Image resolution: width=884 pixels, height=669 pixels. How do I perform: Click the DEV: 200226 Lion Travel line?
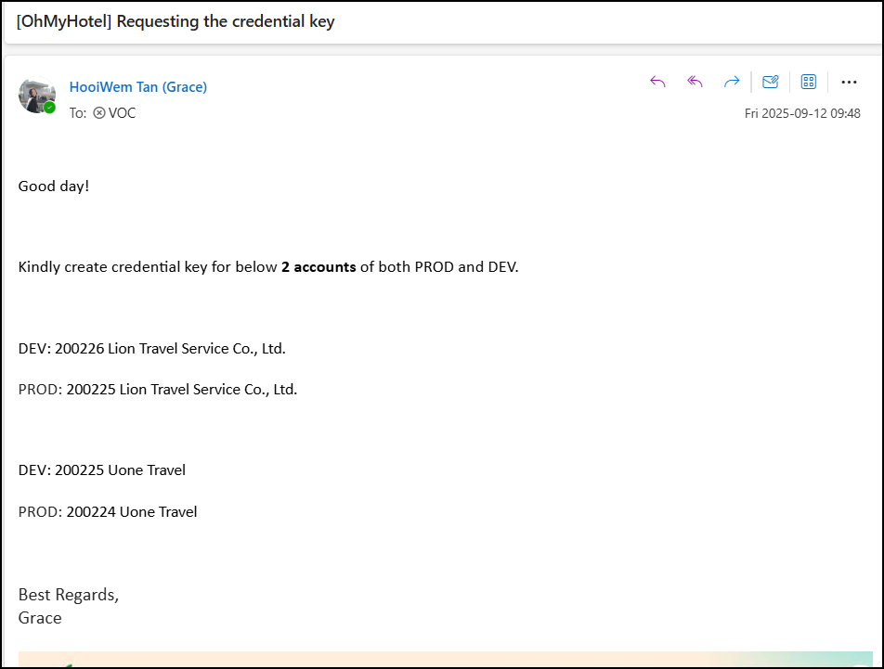click(x=152, y=349)
